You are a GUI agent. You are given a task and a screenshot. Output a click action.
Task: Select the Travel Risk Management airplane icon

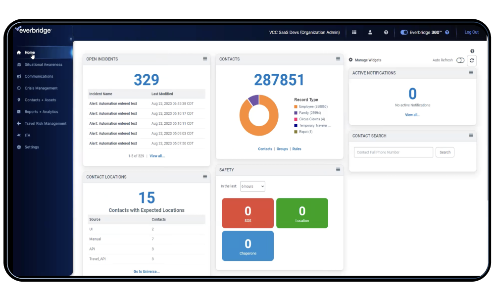(x=19, y=123)
